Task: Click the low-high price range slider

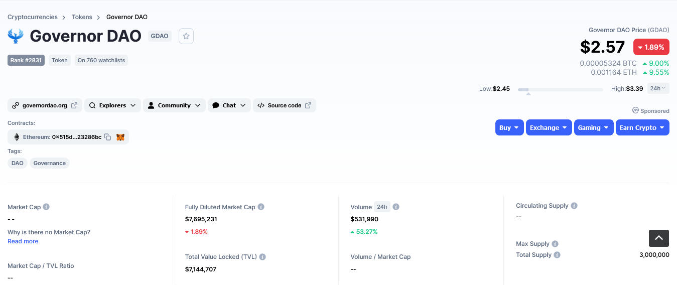Action: [561, 90]
